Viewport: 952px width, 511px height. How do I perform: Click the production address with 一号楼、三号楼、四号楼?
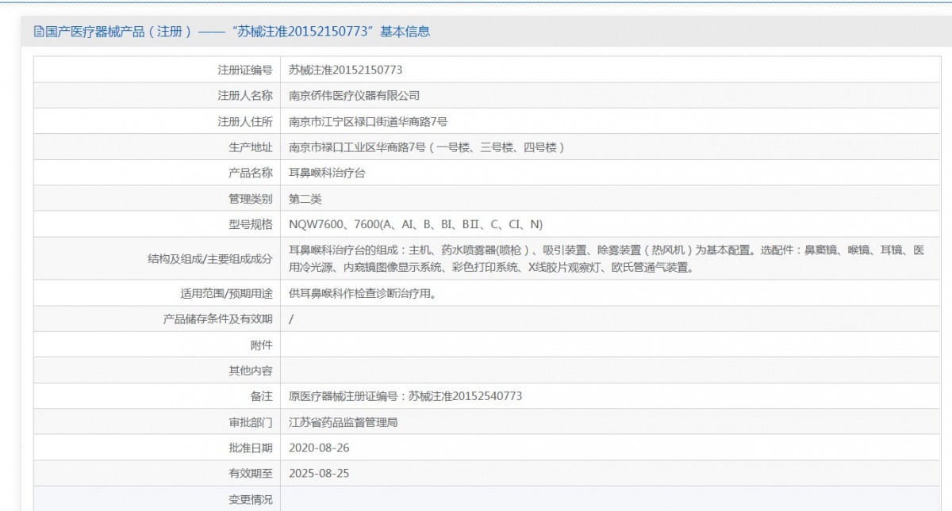point(427,147)
